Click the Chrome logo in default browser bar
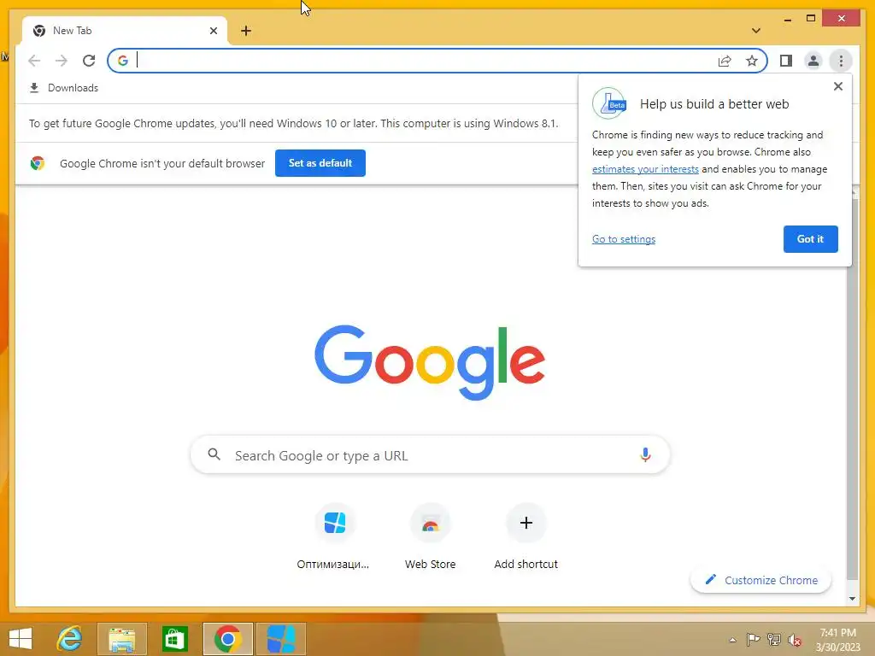 point(38,163)
